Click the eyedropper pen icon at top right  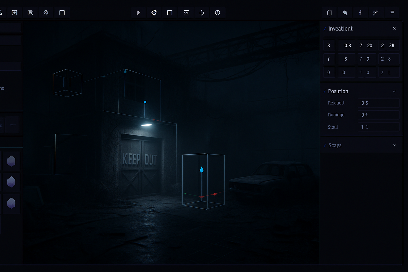[375, 13]
